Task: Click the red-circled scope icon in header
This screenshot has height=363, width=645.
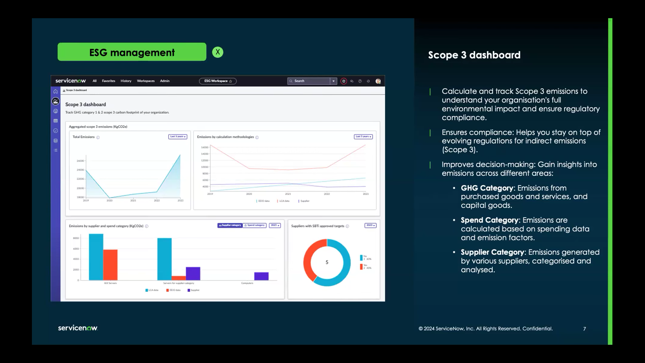Action: tap(343, 81)
